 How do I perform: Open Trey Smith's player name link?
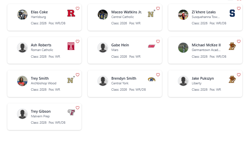40,78
